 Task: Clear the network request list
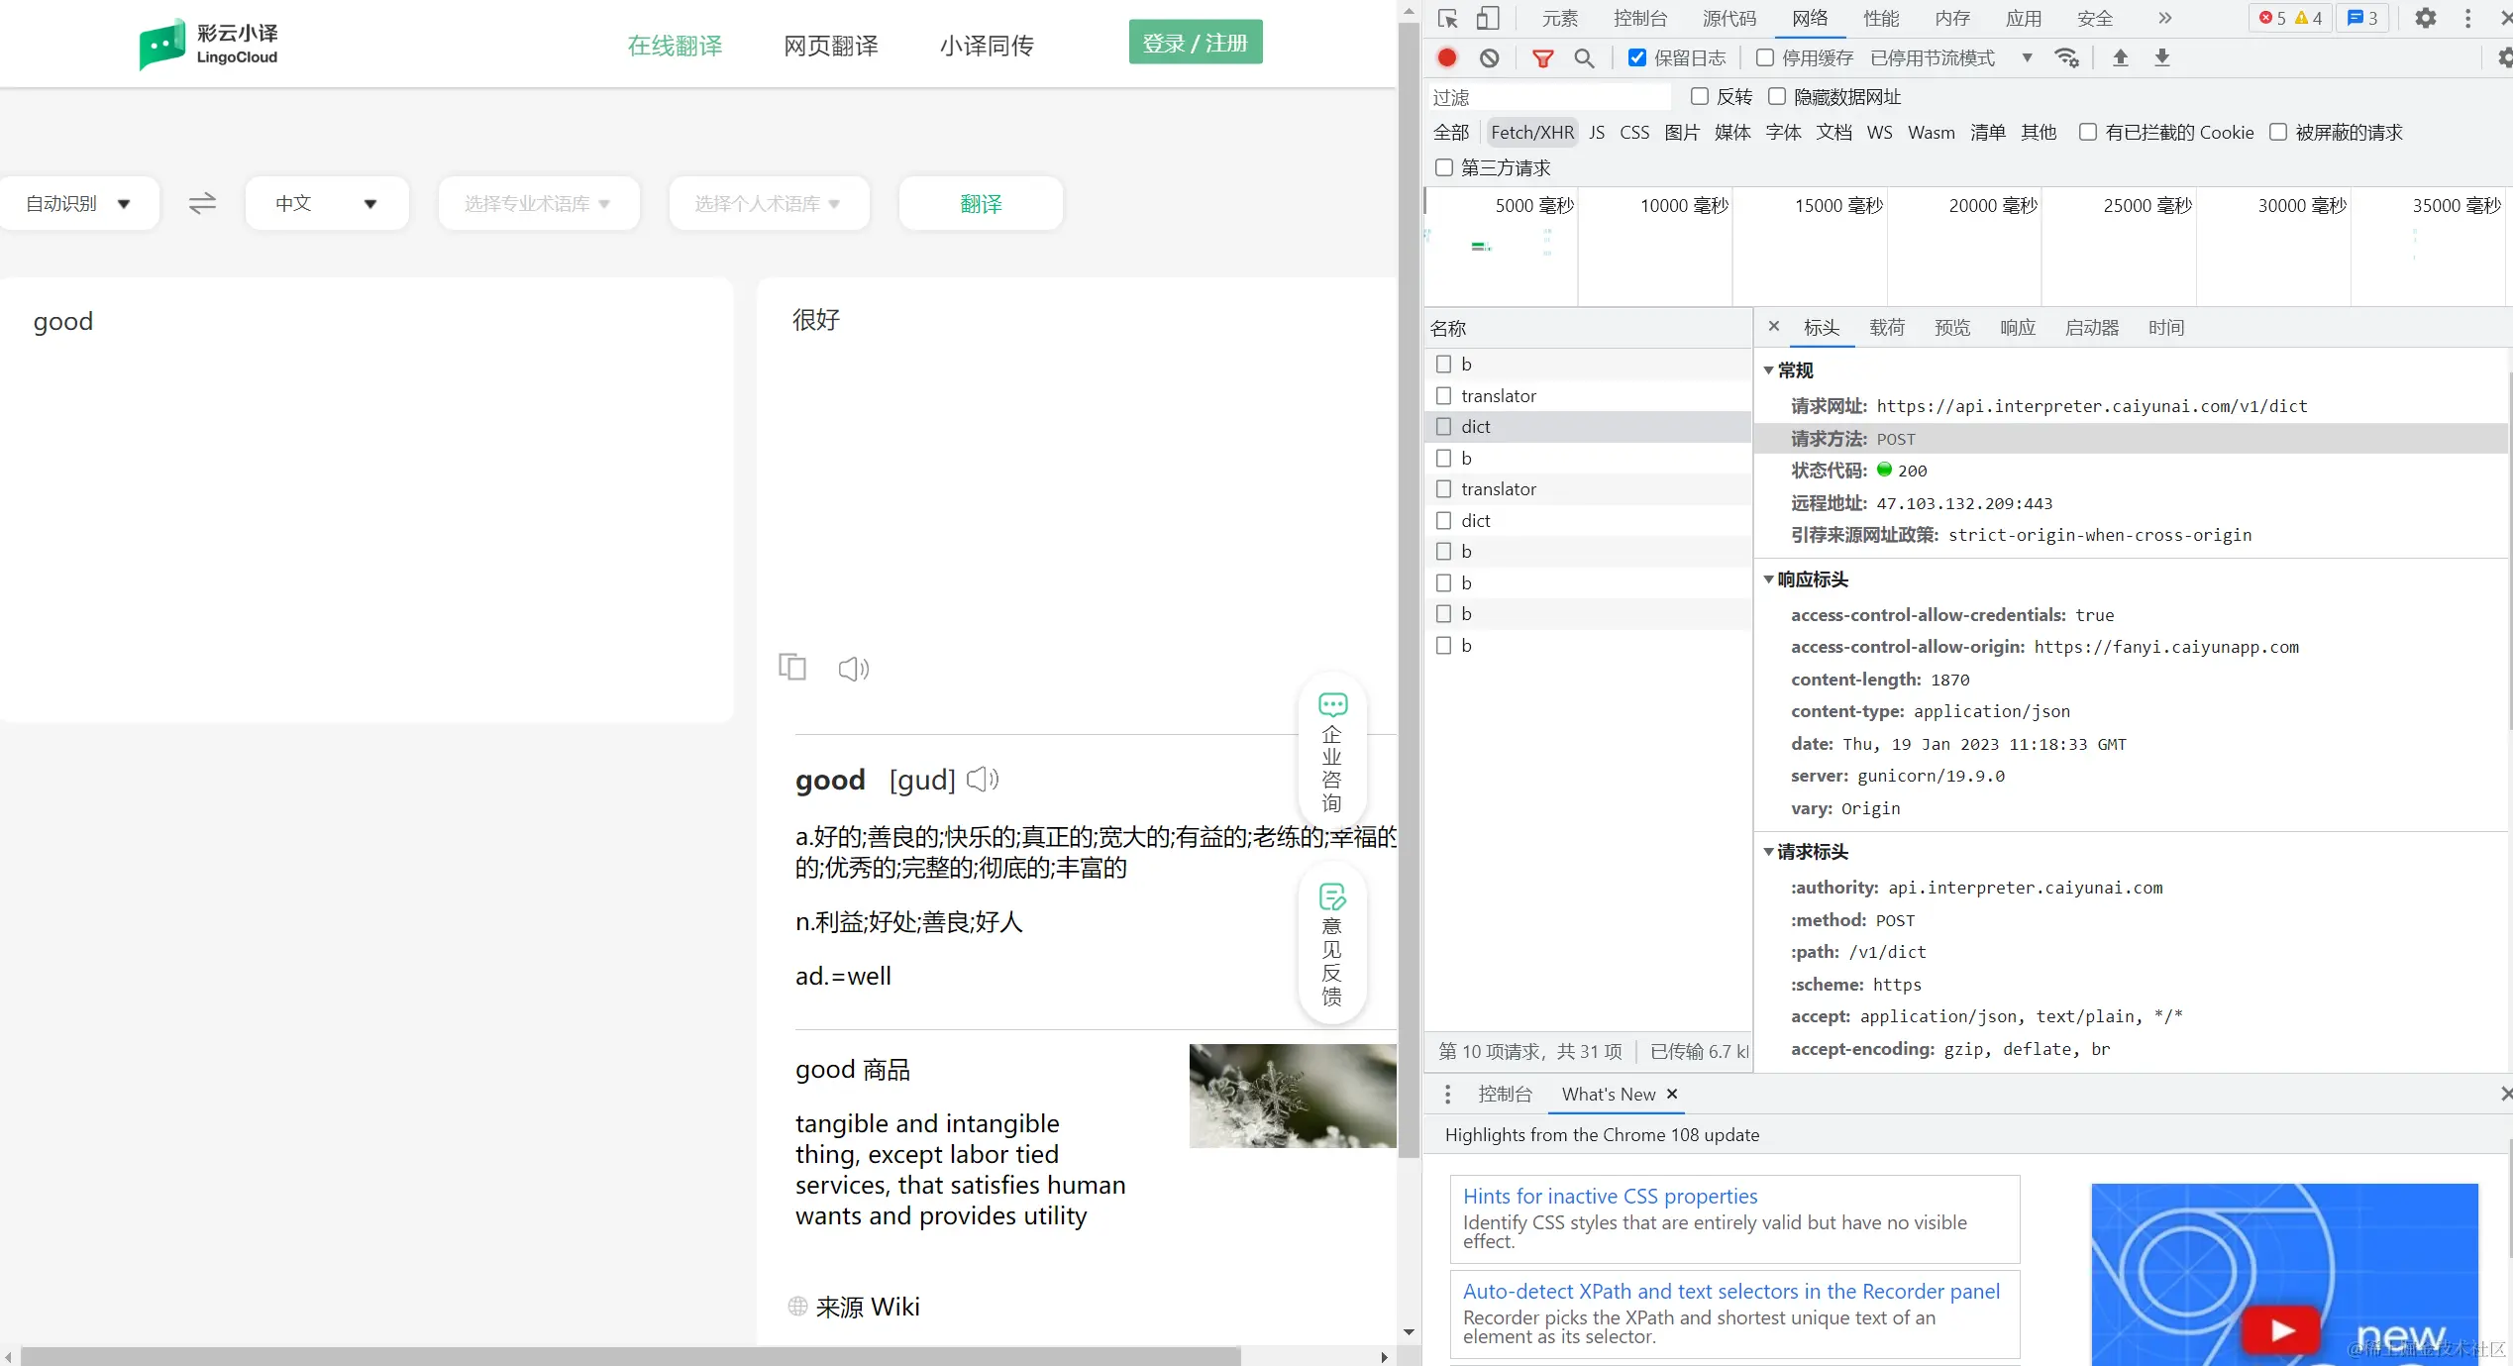click(x=1489, y=57)
